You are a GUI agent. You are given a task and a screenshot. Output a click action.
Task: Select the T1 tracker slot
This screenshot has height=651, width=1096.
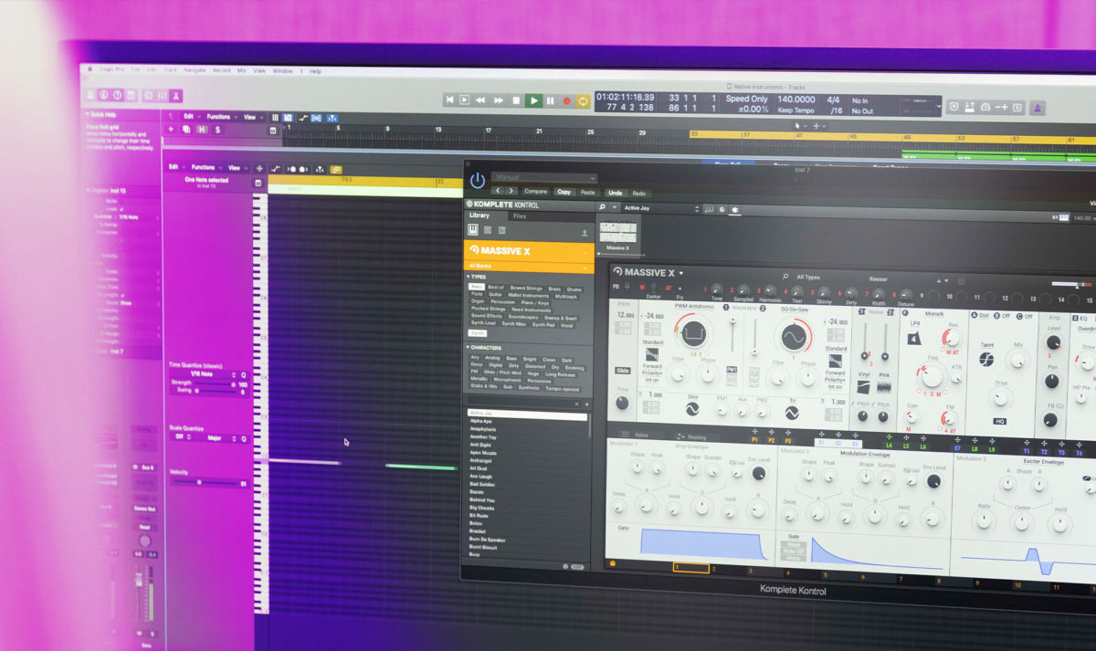pos(1027,452)
